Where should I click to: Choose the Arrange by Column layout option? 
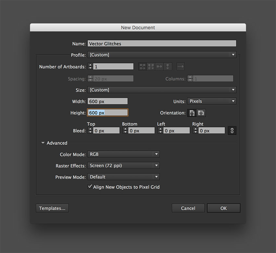pos(168,66)
